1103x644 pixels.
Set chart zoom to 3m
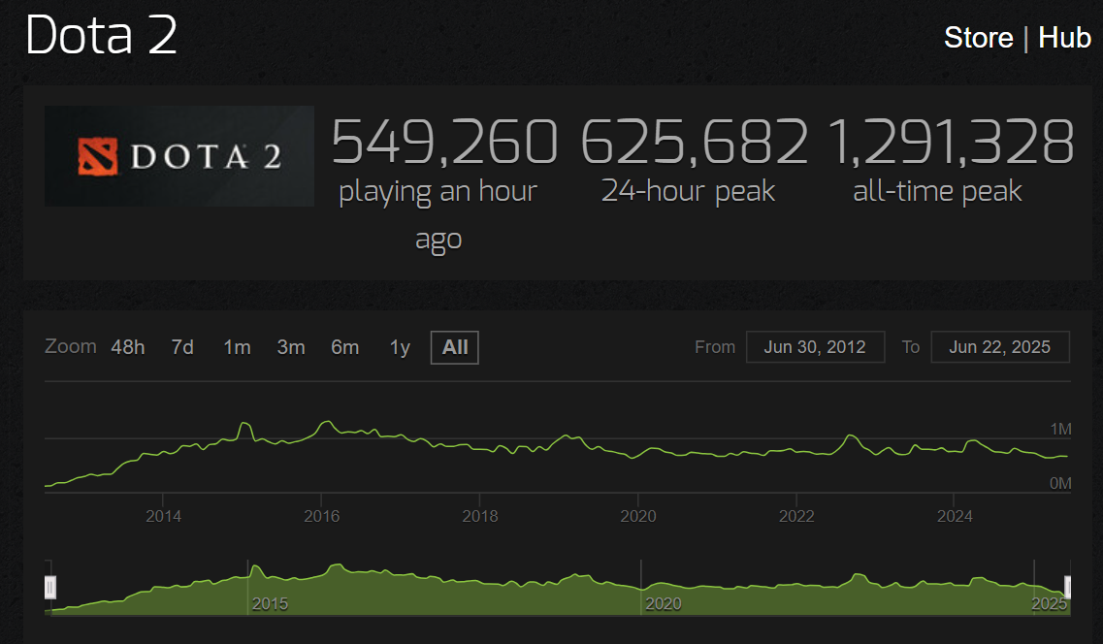coord(290,347)
